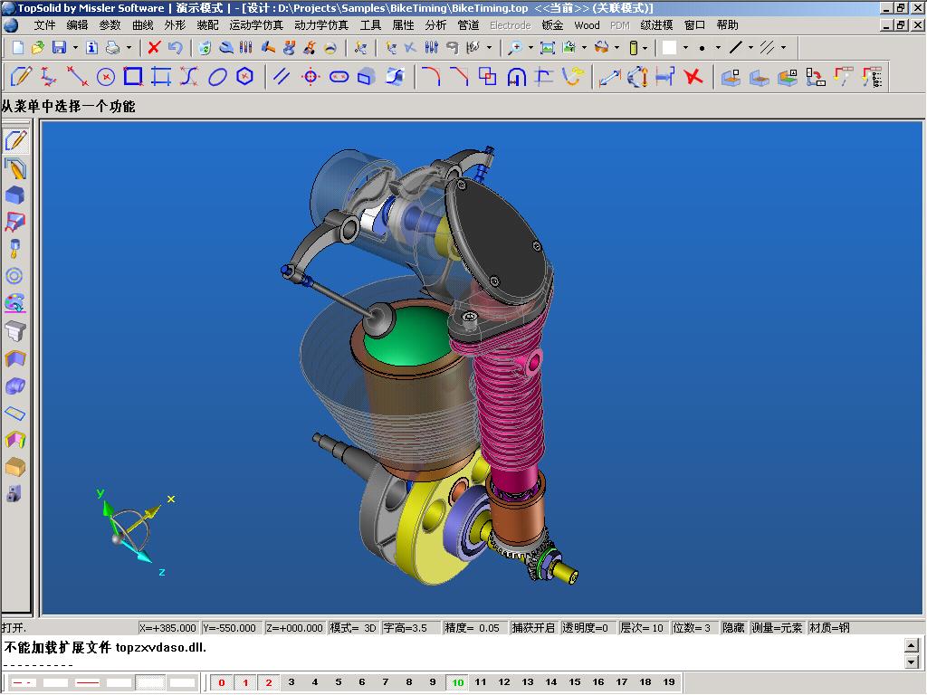Select layer 10 button
This screenshot has height=695, width=927.
[457, 682]
